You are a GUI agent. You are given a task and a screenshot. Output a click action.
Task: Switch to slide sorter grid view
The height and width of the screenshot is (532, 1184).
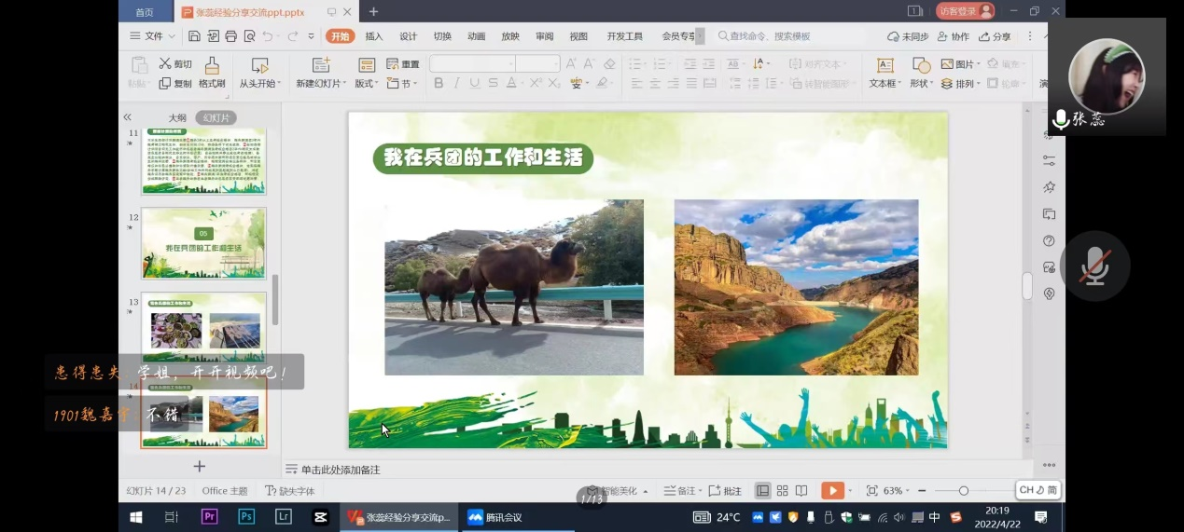tap(782, 491)
